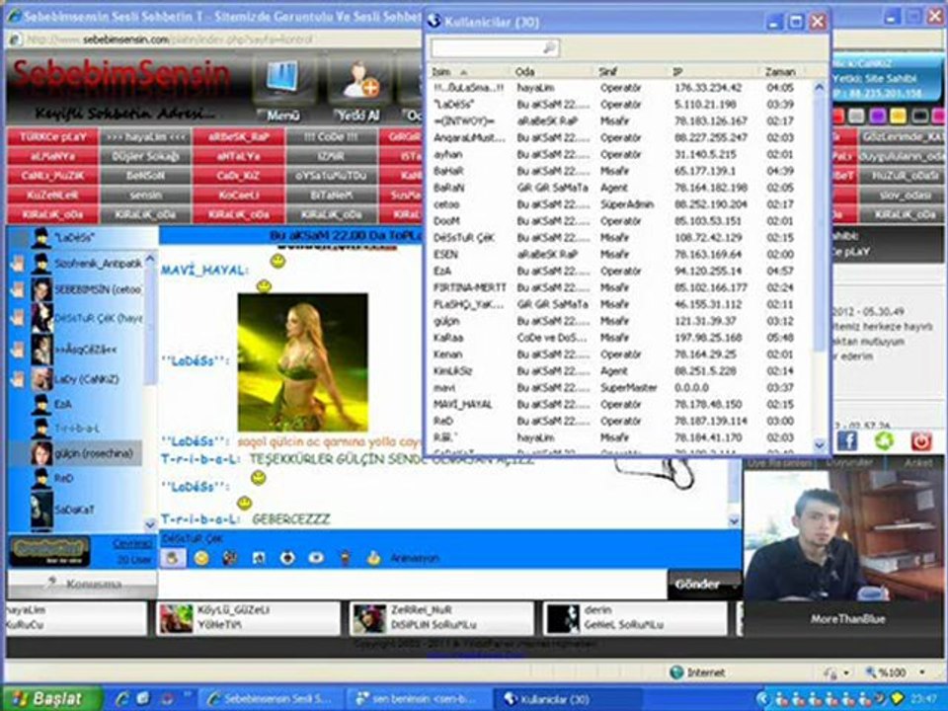Click the chat area scroll down arrow

coord(734,521)
